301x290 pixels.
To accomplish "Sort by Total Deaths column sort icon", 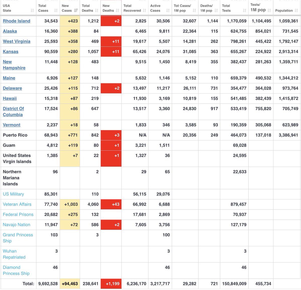I will pyautogui.click(x=97, y=11).
